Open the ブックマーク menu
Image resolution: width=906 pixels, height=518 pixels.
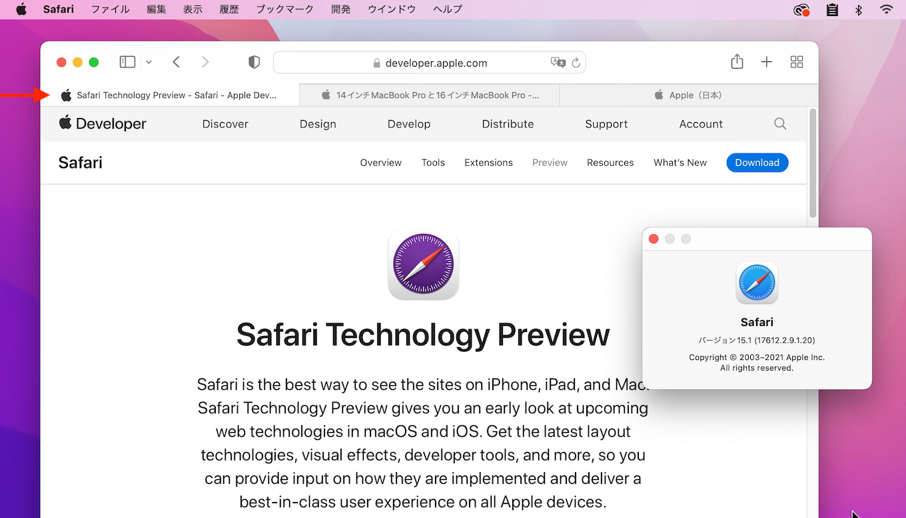285,9
